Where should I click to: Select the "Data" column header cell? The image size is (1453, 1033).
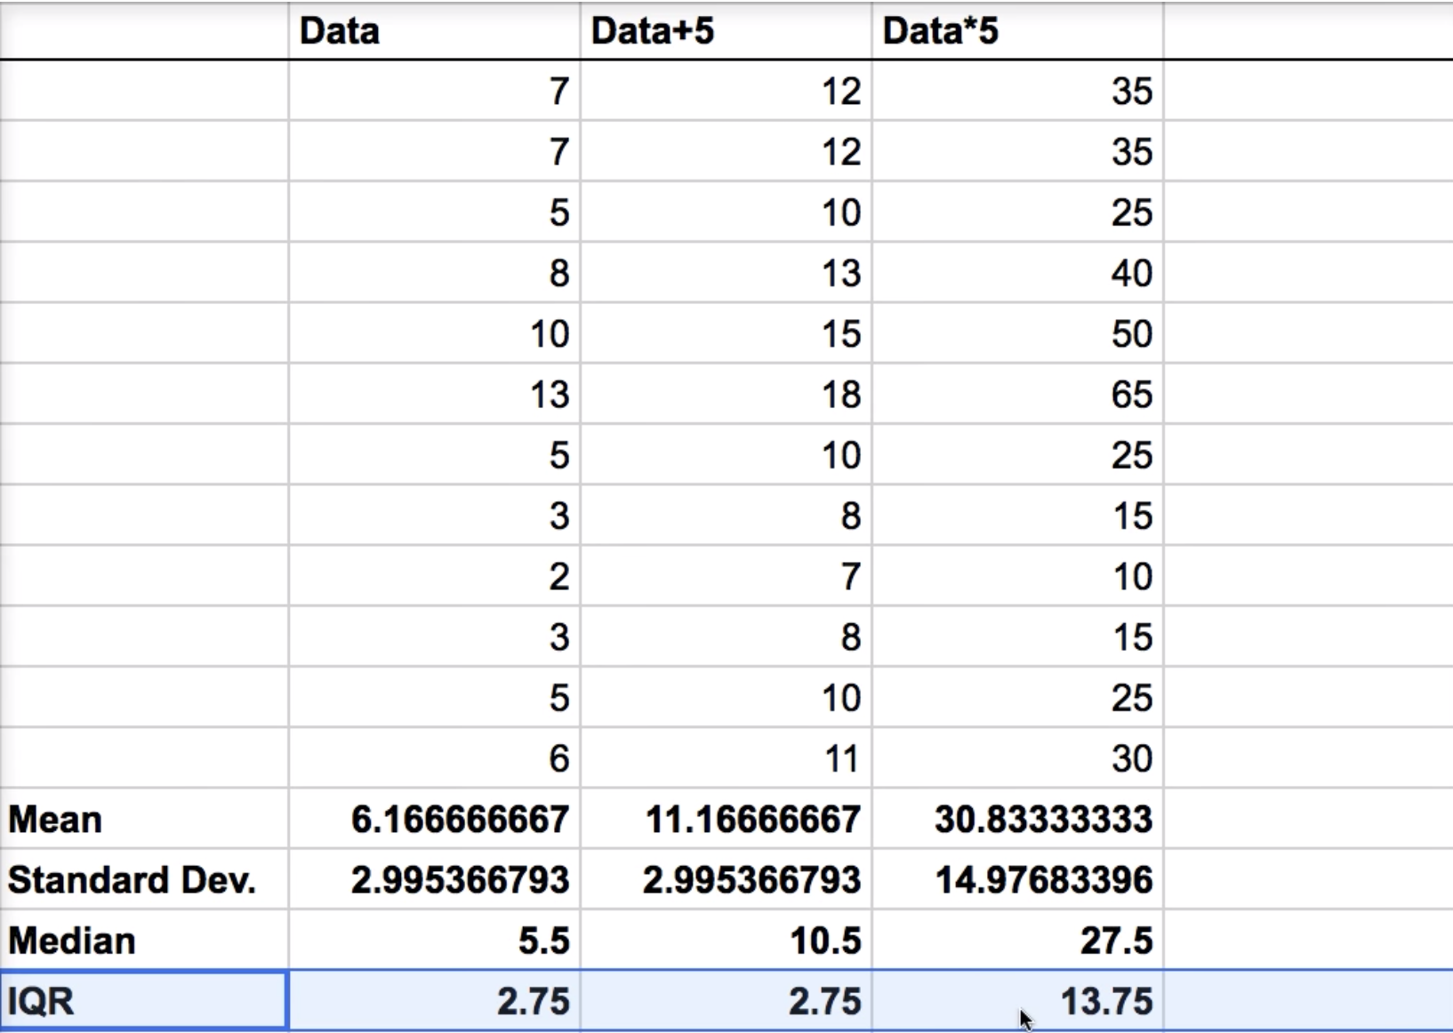pos(435,31)
